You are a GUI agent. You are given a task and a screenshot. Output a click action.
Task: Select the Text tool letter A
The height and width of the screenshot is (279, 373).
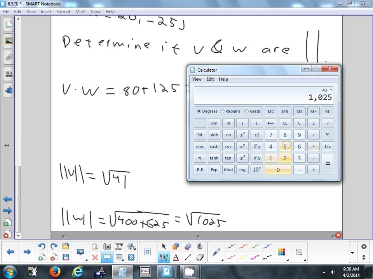[x=176, y=257]
